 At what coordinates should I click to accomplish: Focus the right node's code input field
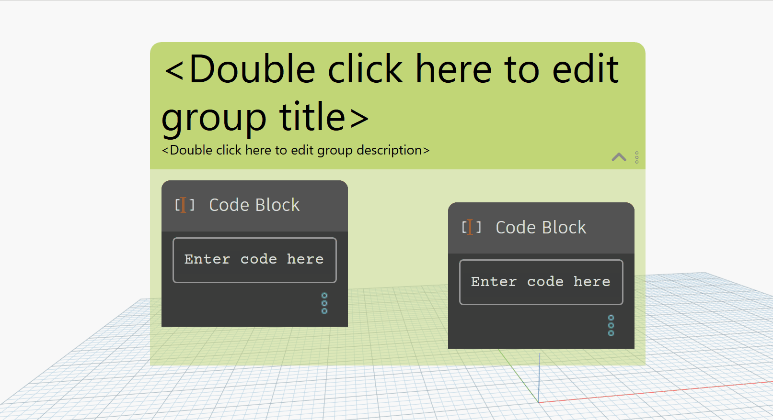pos(541,282)
